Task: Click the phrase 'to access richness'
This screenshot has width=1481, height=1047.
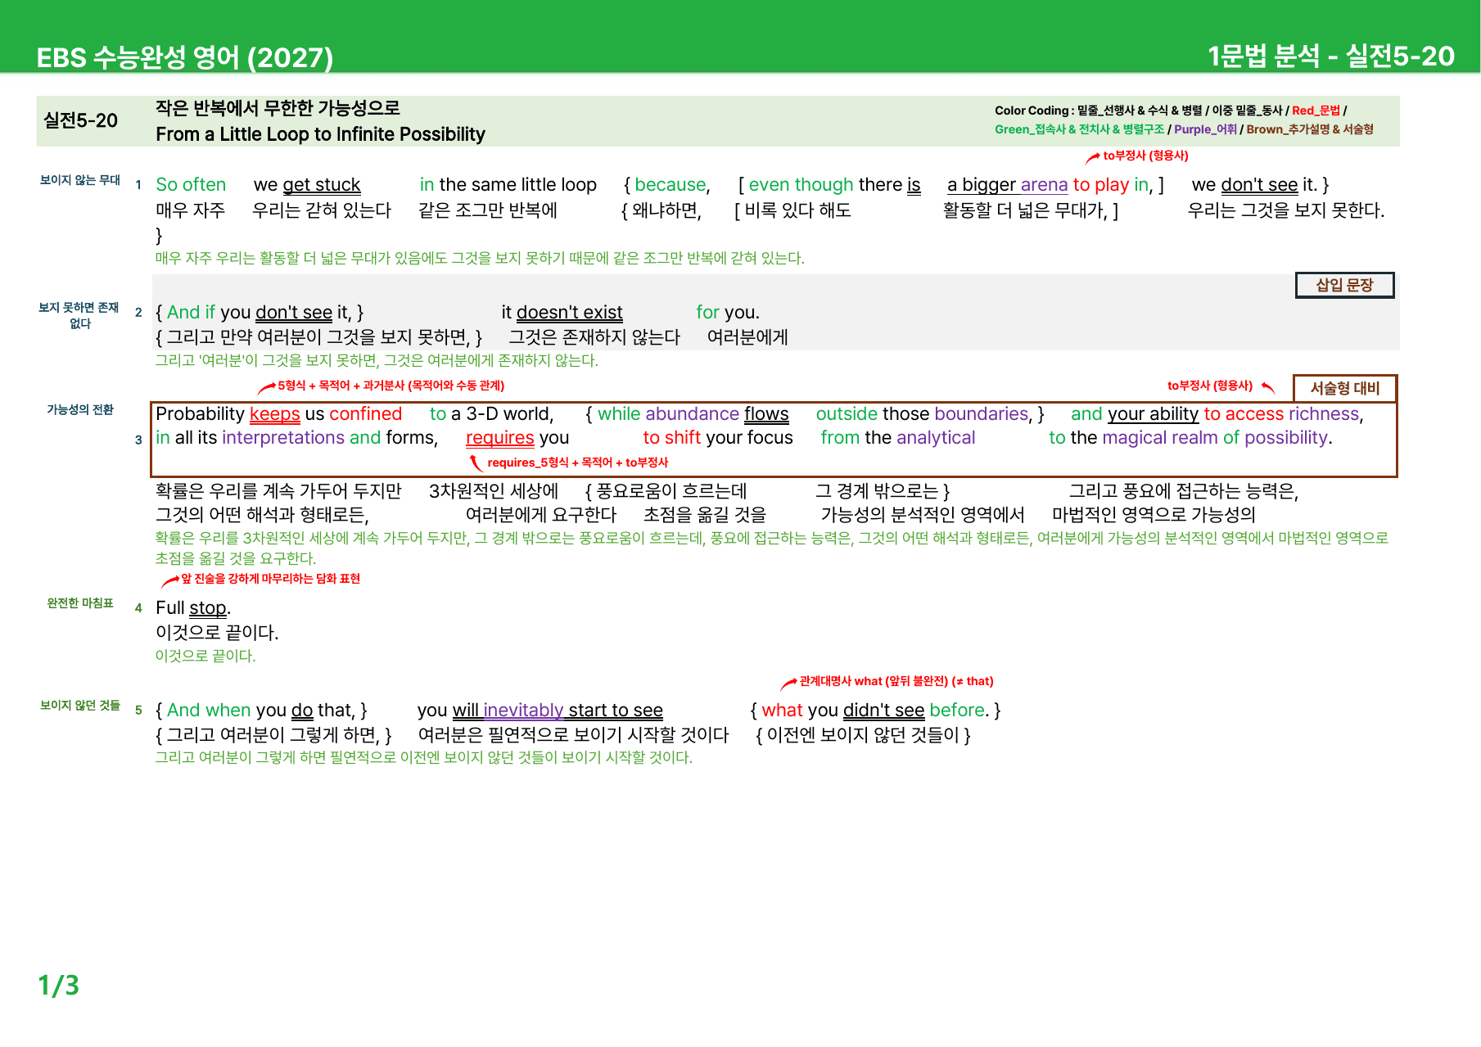Action: point(1281,414)
